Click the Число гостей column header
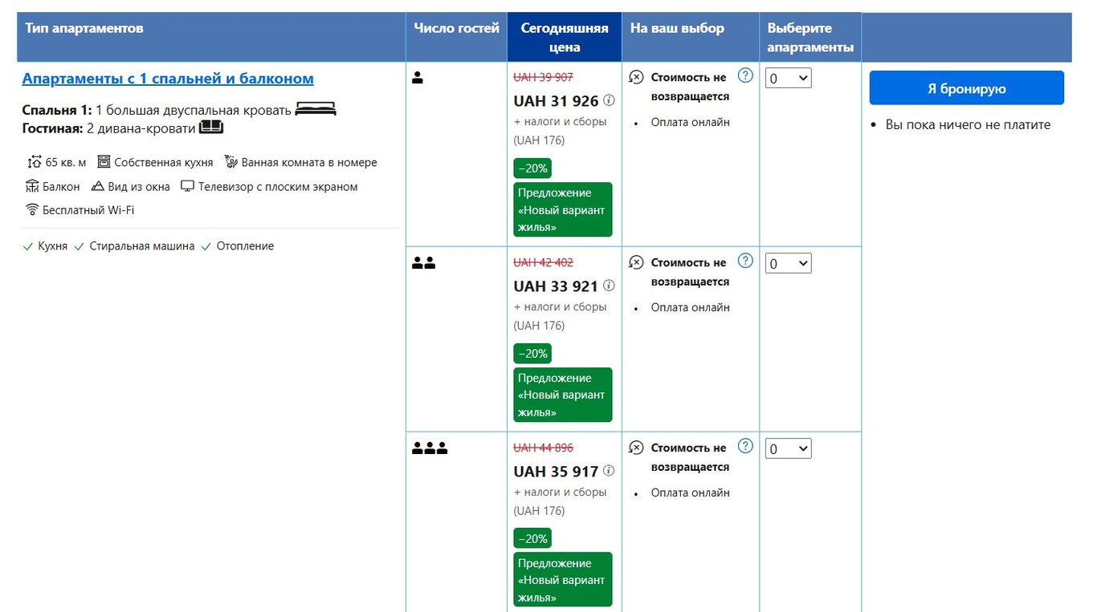Viewport: 1097px width, 612px height. (x=456, y=29)
